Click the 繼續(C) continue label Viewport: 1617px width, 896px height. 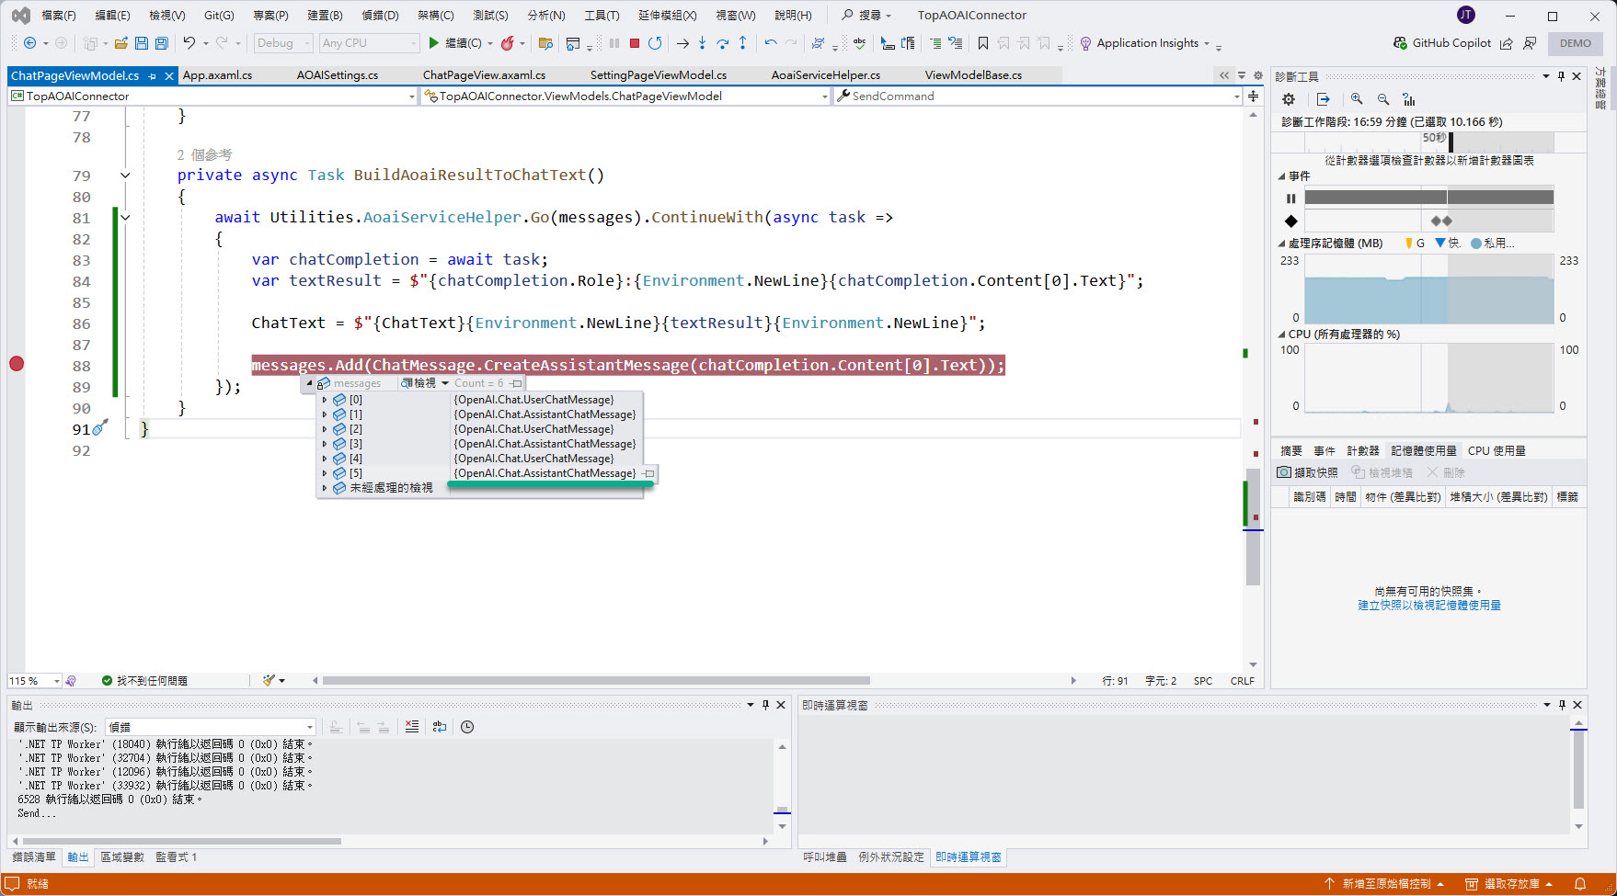click(x=463, y=43)
